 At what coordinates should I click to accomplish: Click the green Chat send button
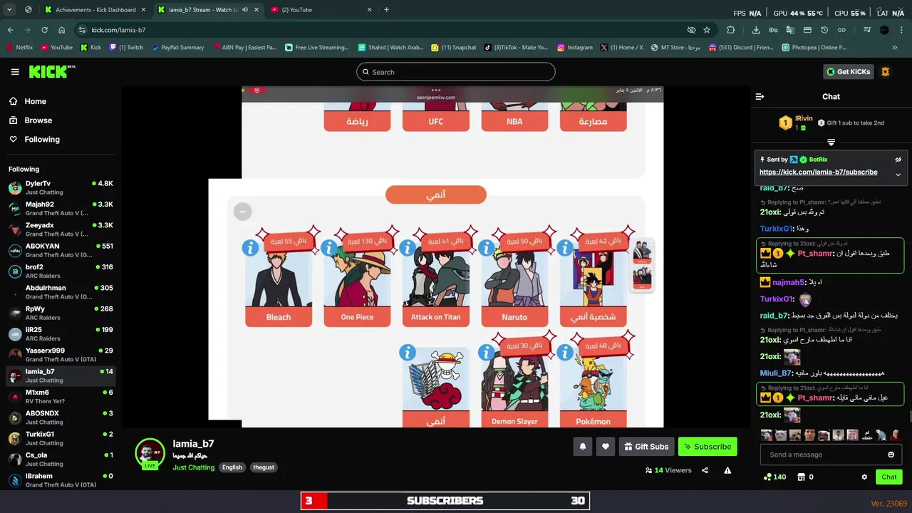click(x=889, y=477)
